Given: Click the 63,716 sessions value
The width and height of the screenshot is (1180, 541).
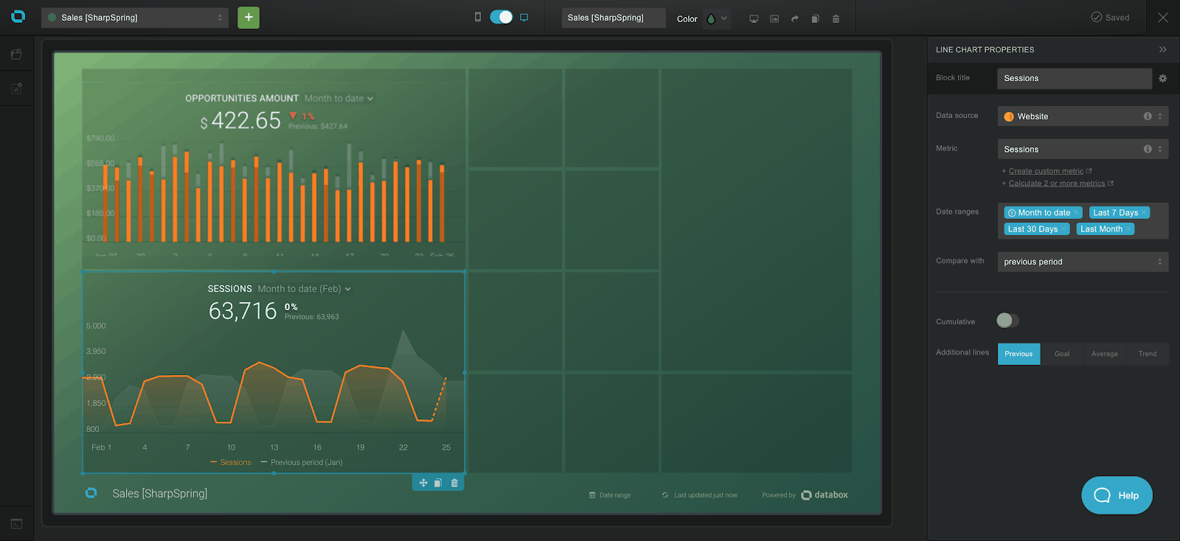Looking at the screenshot, I should (x=243, y=311).
